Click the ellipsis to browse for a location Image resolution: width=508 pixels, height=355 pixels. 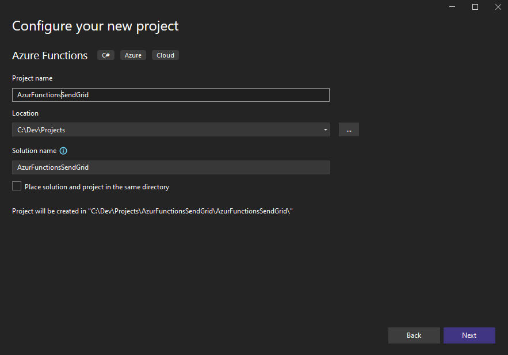click(x=348, y=129)
